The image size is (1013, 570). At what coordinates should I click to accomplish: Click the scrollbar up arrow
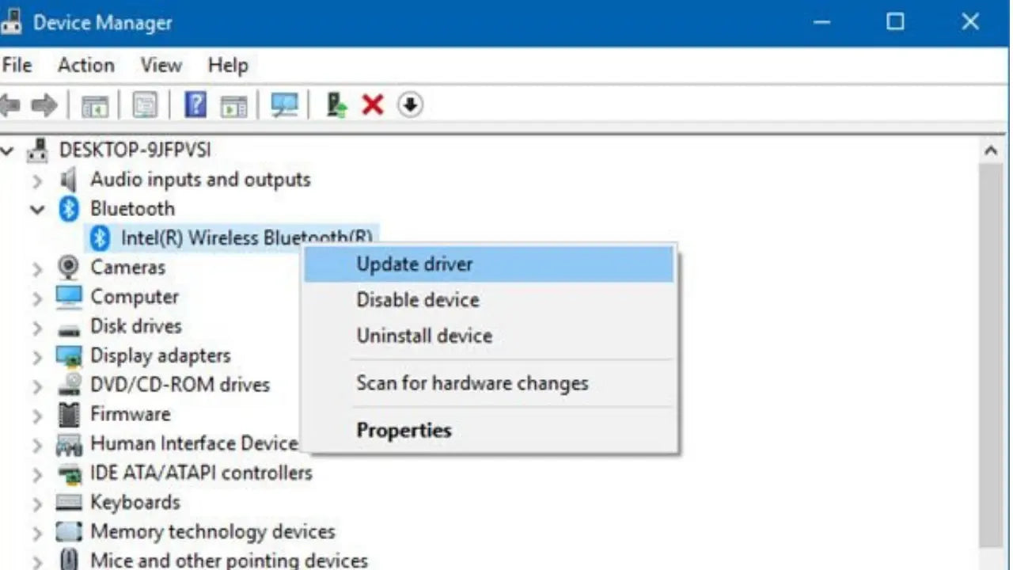[x=990, y=150]
